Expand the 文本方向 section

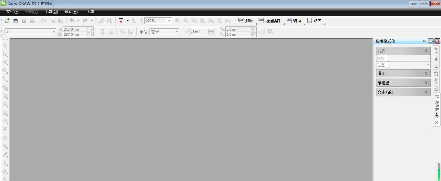(x=426, y=92)
